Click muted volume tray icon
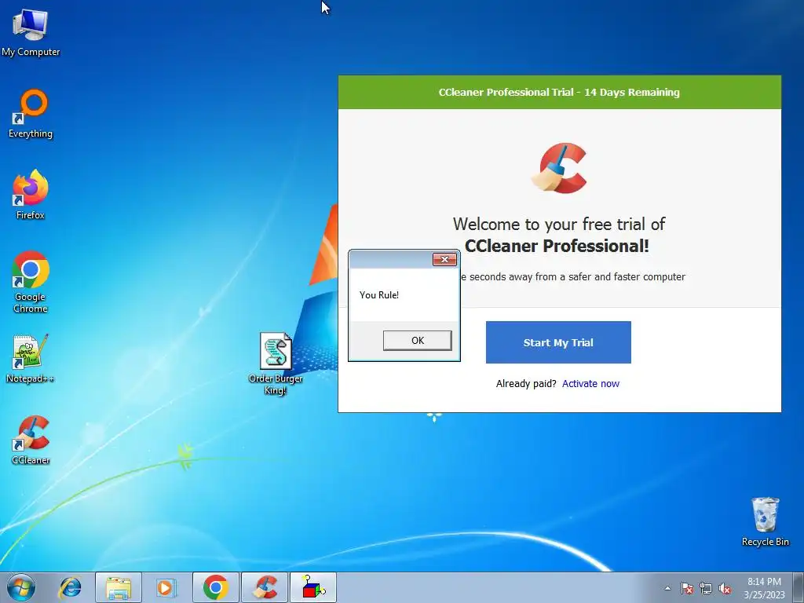The image size is (804, 603). (x=725, y=588)
